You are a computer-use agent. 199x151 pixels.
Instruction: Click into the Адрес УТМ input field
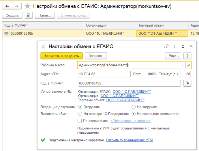pyautogui.click(x=104, y=74)
